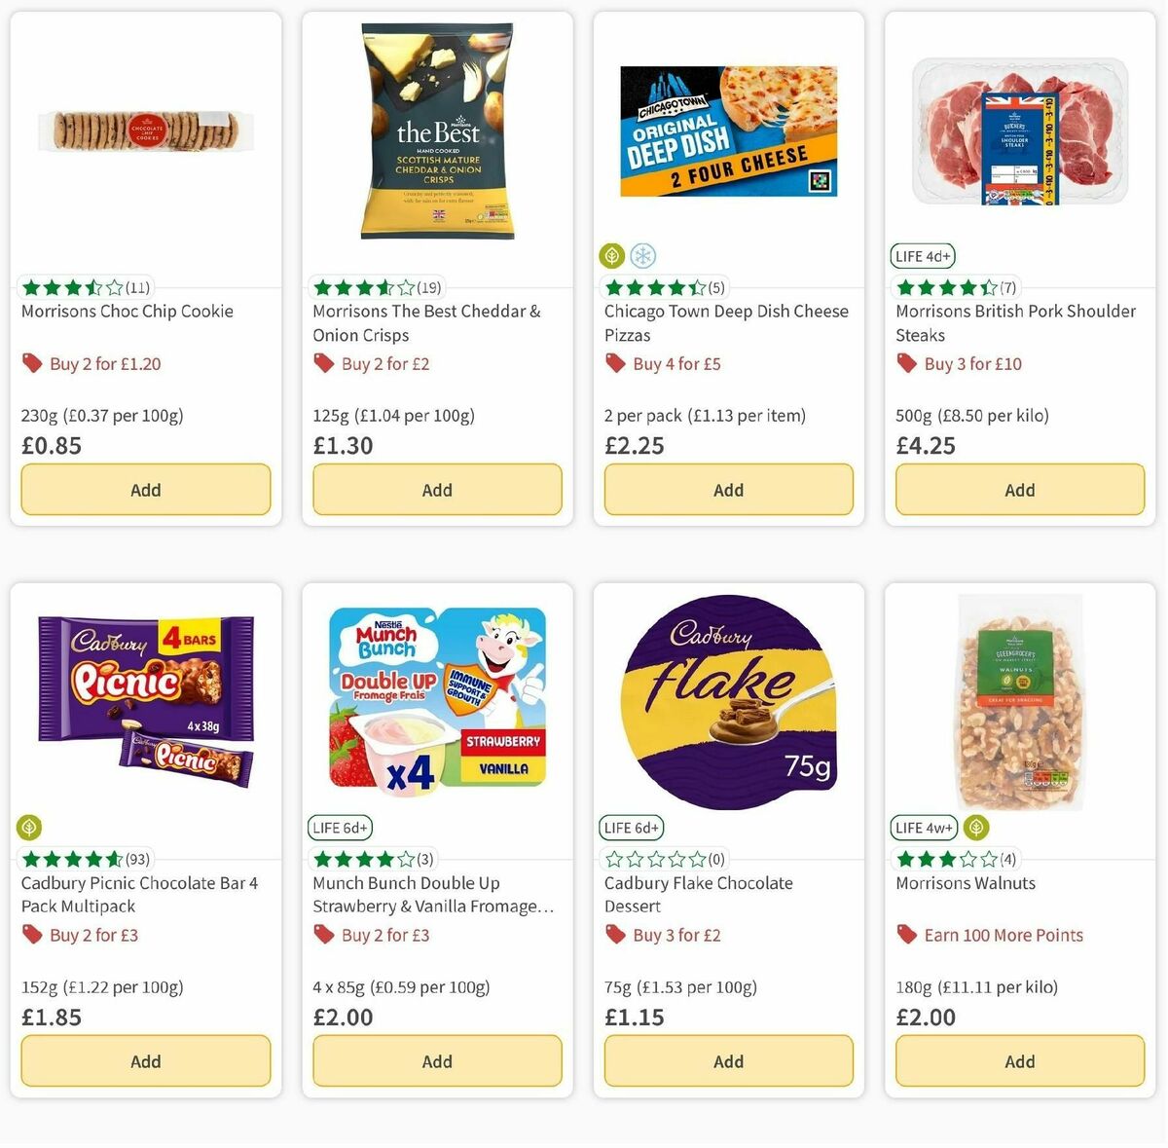Screen dimensions: 1168x1148
Task: Add Morrisons Choc Chip Cookie to basket
Action: point(145,489)
